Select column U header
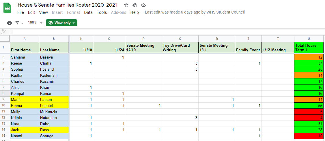This screenshot has width=325, height=141. pos(309,39)
